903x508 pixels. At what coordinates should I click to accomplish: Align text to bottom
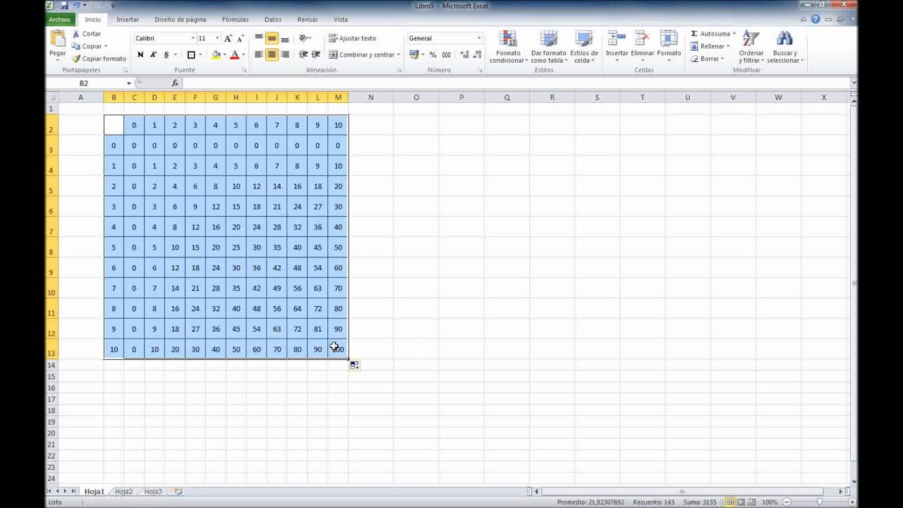coord(285,38)
